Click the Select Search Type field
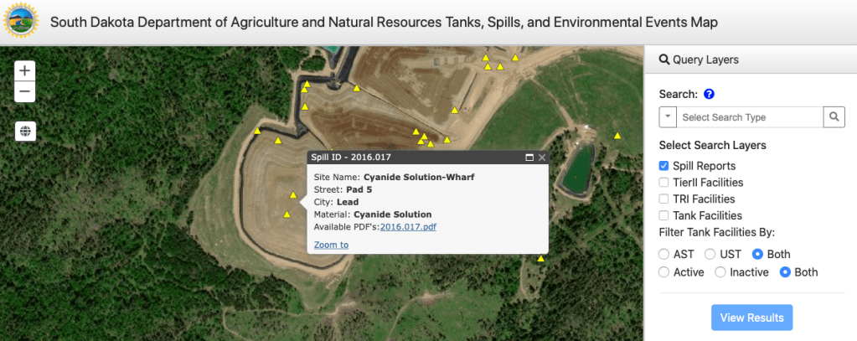The height and width of the screenshot is (341, 857). coord(749,117)
